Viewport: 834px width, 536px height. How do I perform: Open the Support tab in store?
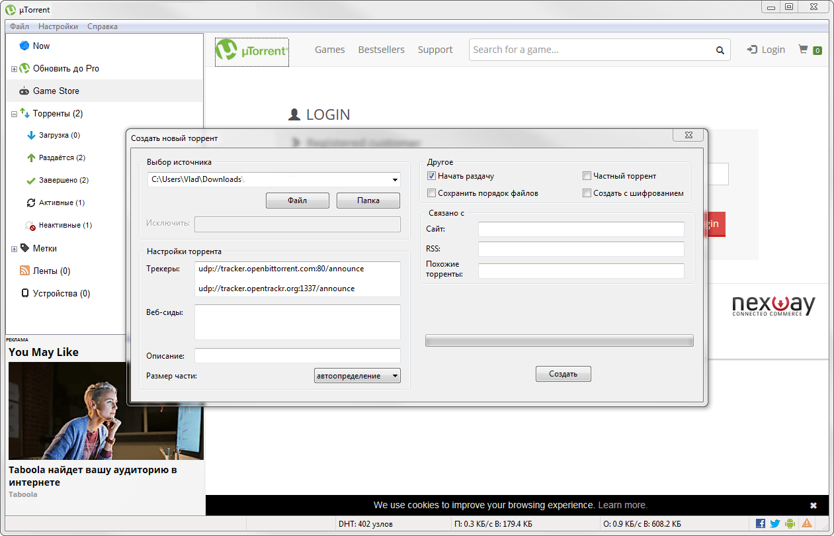[x=435, y=50]
